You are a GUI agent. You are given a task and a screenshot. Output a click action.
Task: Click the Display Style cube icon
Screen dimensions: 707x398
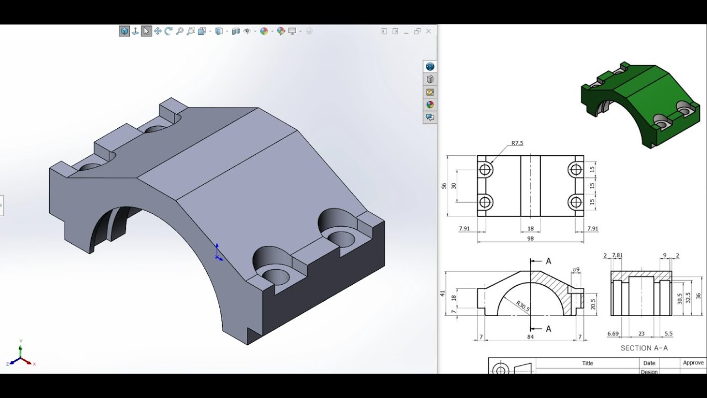click(219, 31)
